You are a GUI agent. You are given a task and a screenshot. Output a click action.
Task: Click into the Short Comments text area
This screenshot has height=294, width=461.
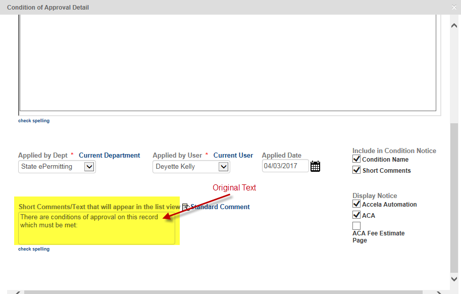96,228
